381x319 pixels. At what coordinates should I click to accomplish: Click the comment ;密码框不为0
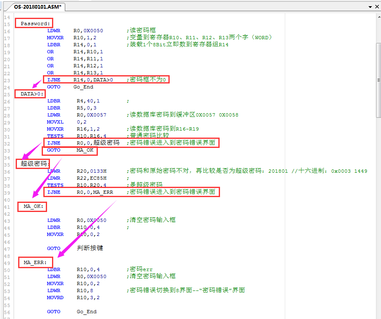146,80
